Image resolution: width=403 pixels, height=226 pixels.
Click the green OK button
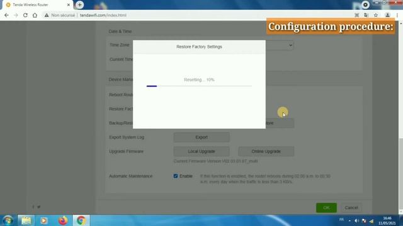pyautogui.click(x=326, y=208)
